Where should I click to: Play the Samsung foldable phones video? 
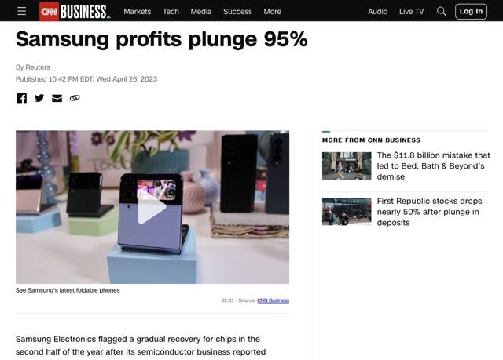point(152,207)
